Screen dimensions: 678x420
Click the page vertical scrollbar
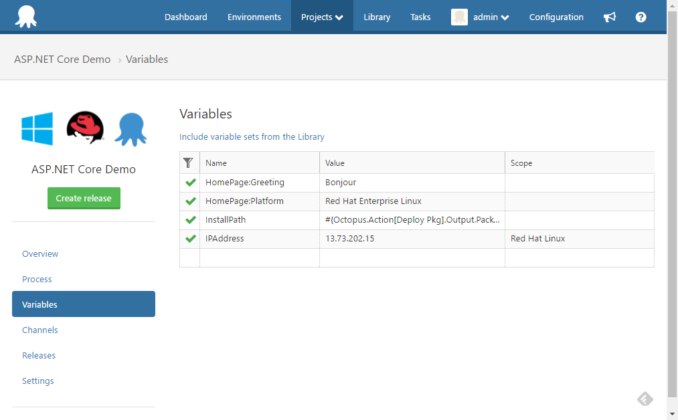[x=672, y=201]
